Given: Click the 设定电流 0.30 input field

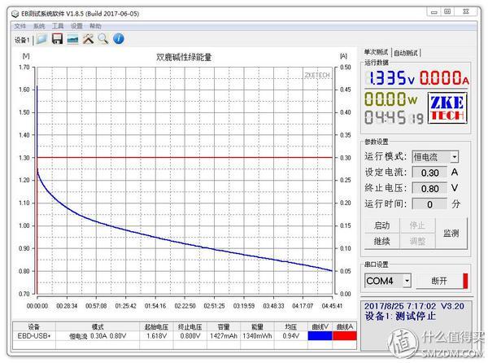Looking at the screenshot, I should pyautogui.click(x=429, y=173).
